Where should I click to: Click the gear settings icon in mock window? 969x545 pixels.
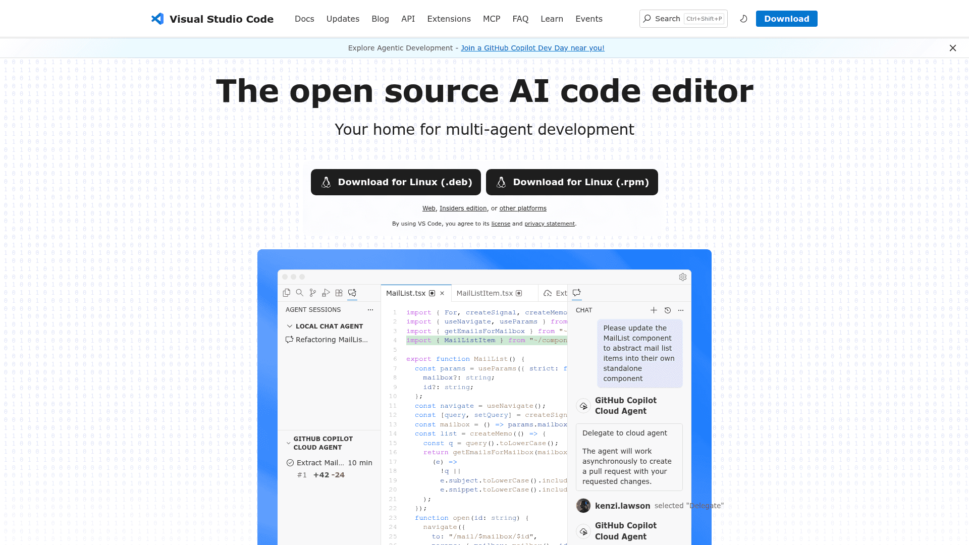[x=683, y=277]
